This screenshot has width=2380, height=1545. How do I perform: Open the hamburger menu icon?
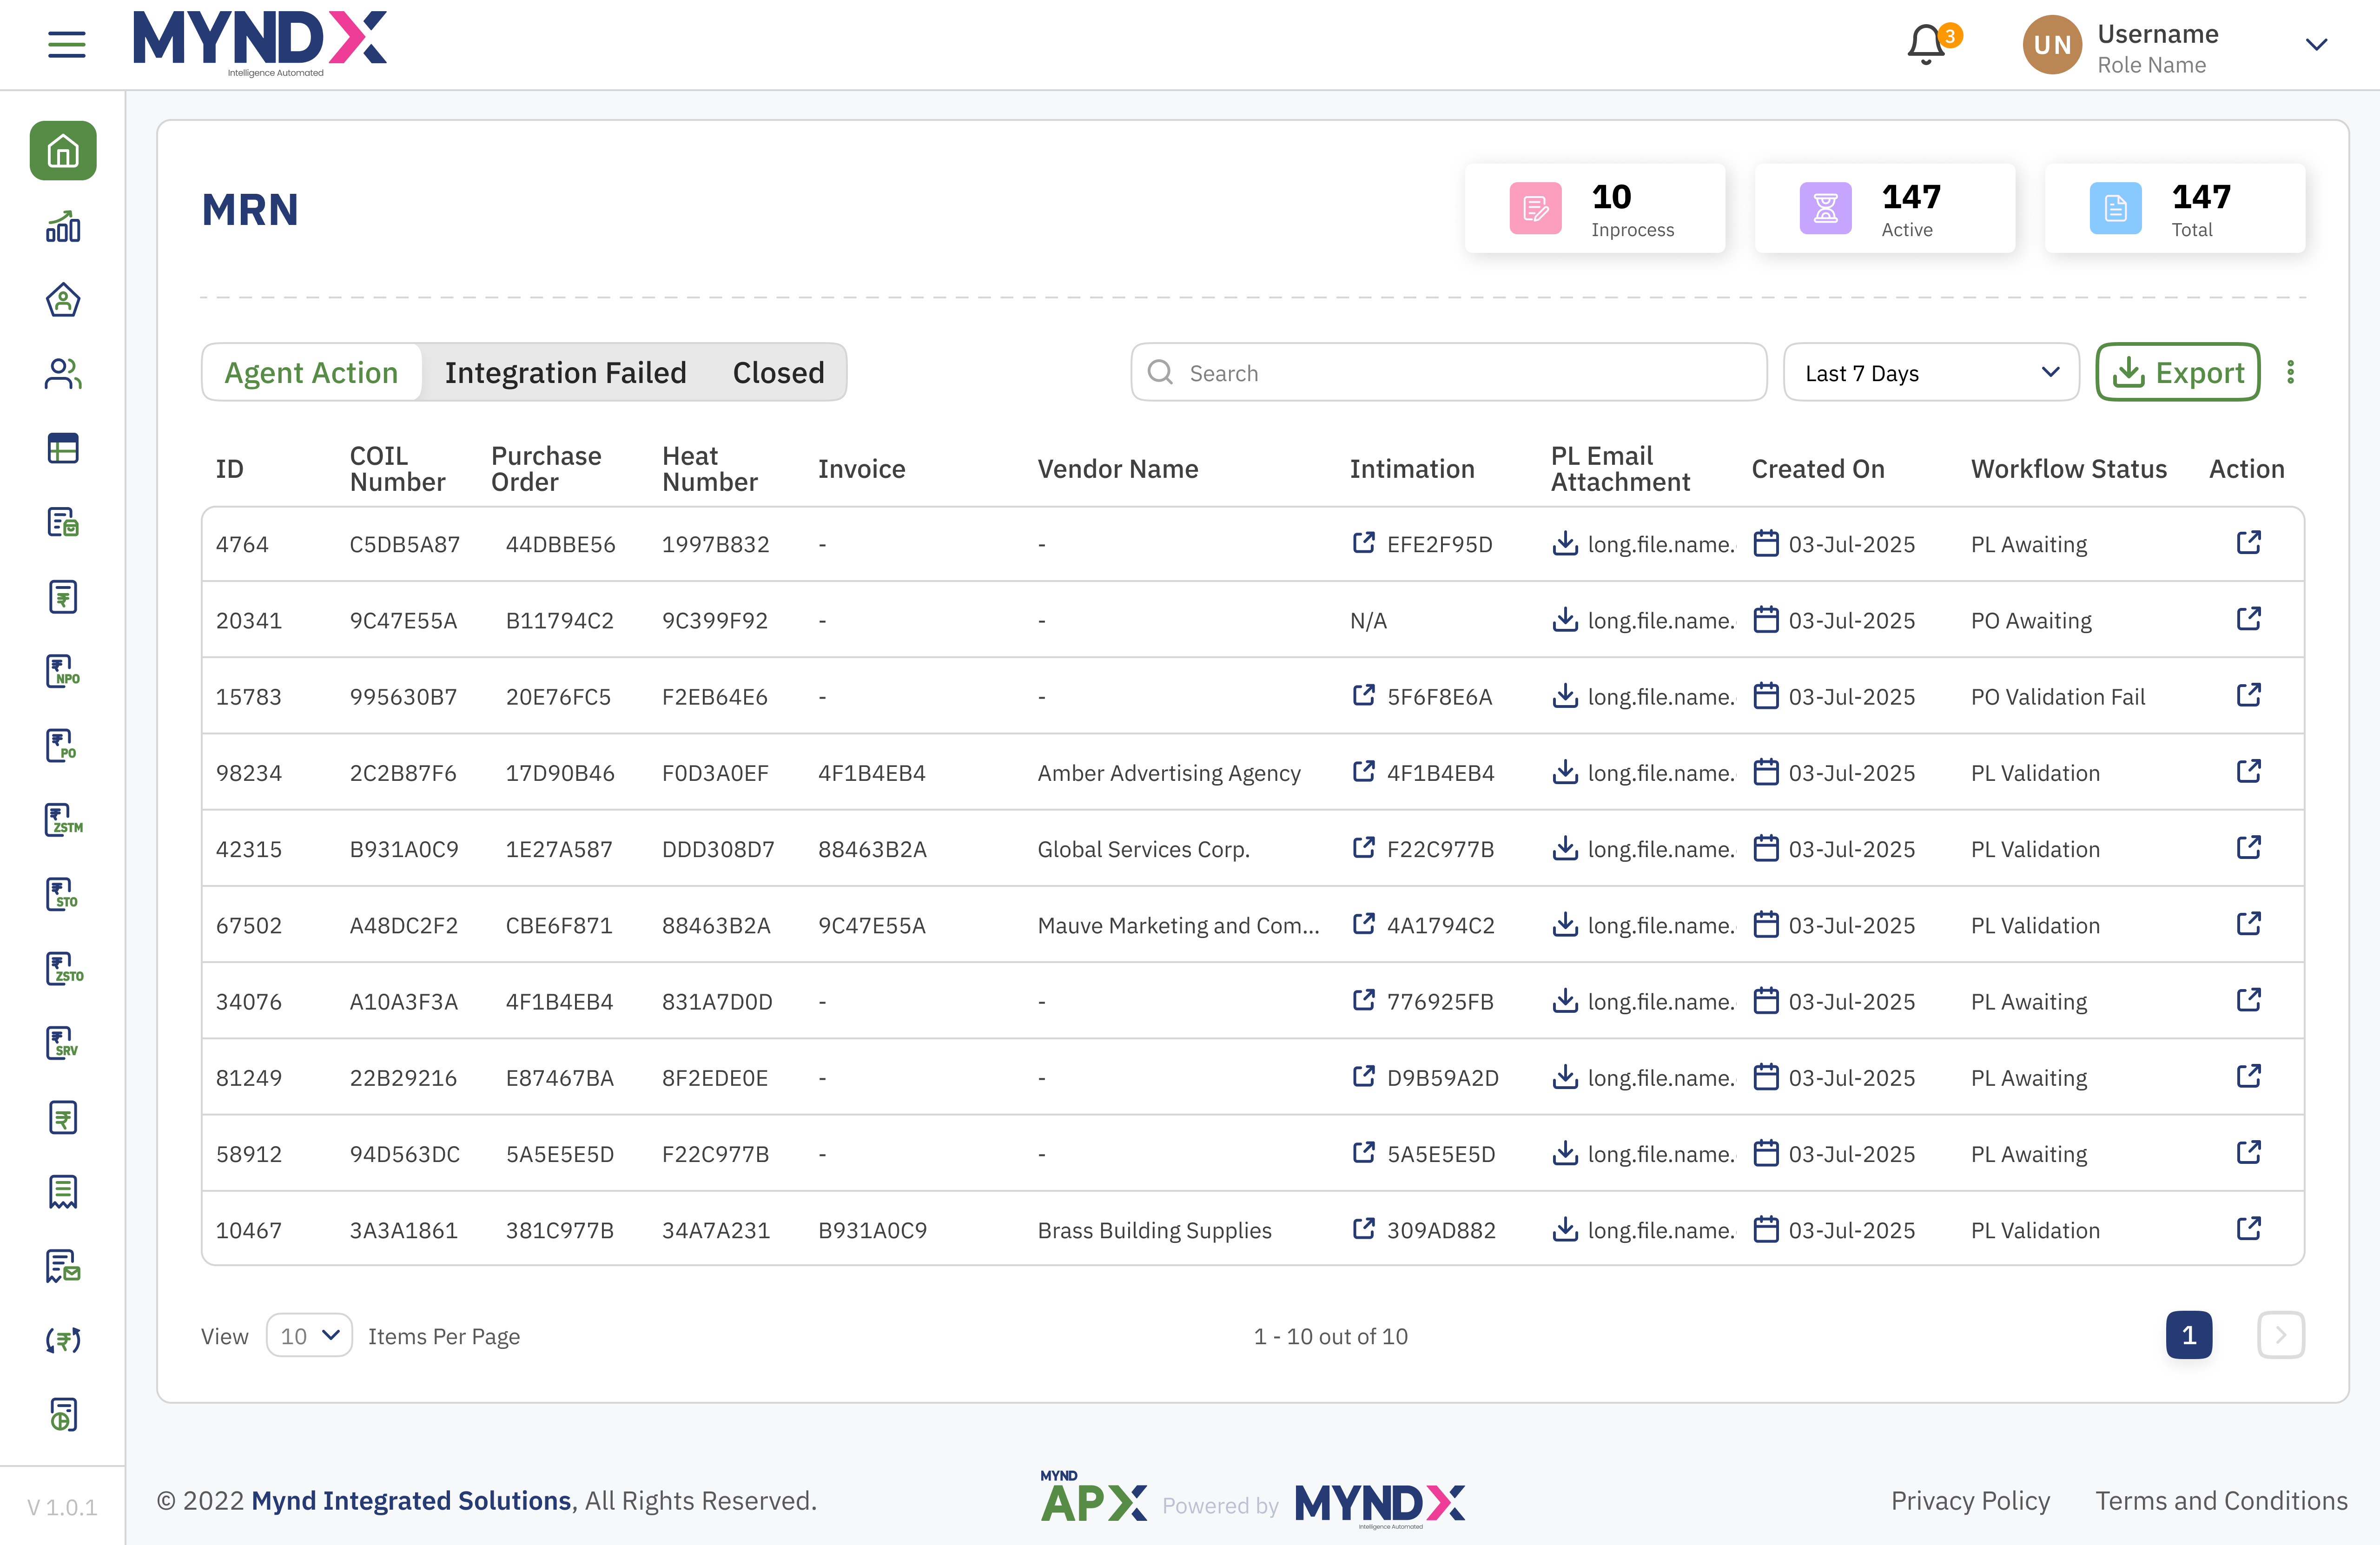(x=66, y=44)
